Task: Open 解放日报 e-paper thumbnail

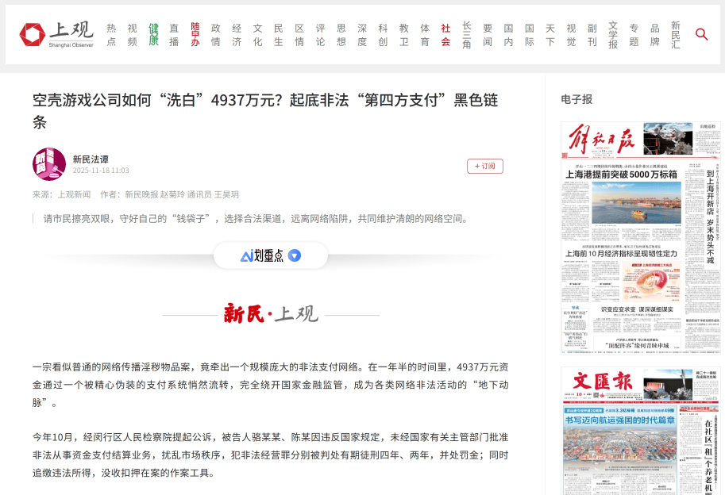Action: (640, 237)
